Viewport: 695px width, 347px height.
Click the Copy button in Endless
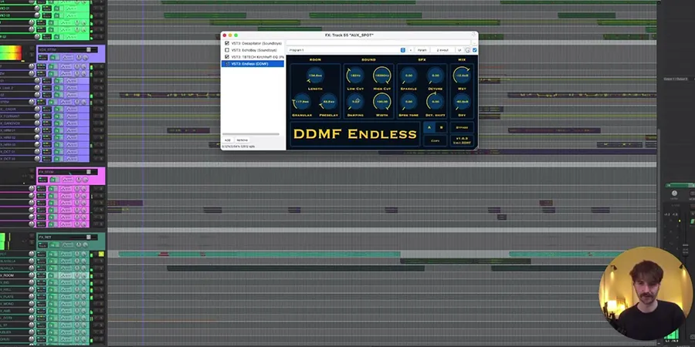click(x=436, y=141)
